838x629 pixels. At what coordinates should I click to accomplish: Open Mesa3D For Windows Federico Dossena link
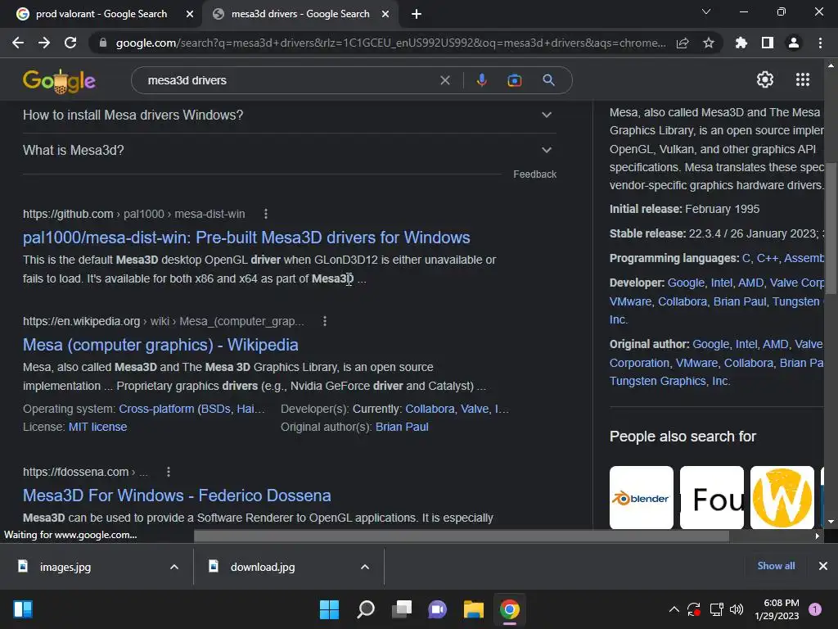pyautogui.click(x=177, y=496)
